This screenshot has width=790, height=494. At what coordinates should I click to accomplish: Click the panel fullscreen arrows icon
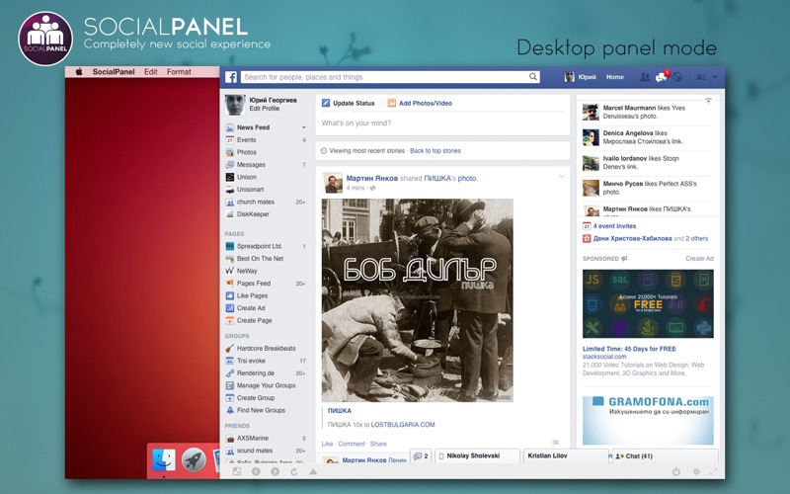pos(713,472)
